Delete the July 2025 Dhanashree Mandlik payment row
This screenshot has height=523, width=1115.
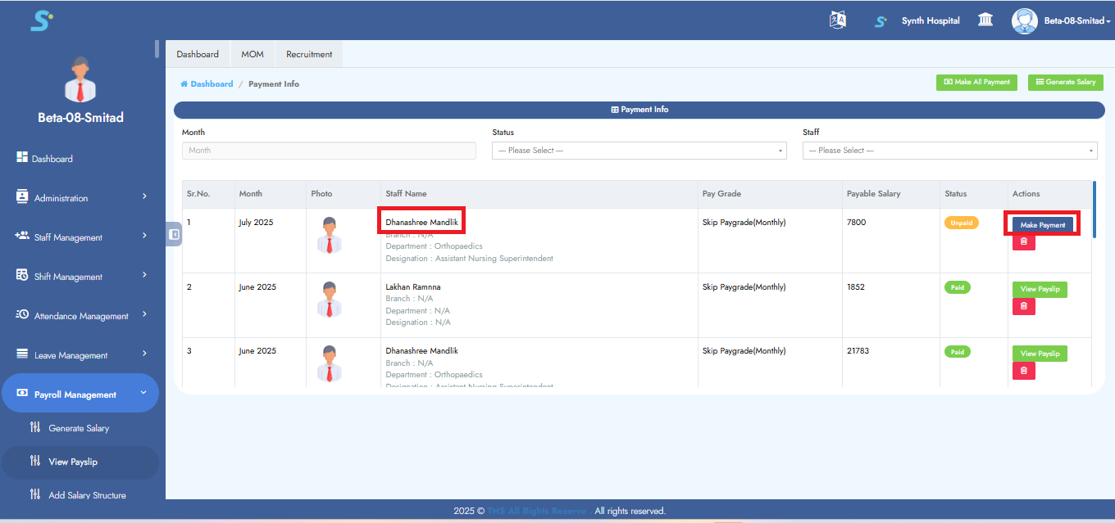pos(1023,242)
